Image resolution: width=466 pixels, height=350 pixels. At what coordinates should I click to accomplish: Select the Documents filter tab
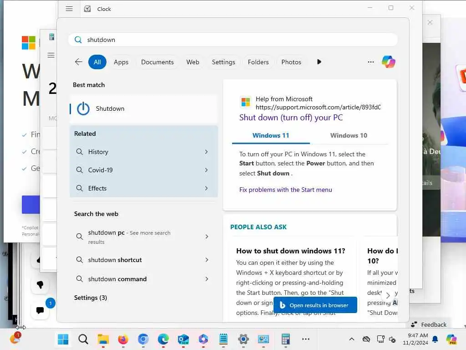click(x=157, y=62)
